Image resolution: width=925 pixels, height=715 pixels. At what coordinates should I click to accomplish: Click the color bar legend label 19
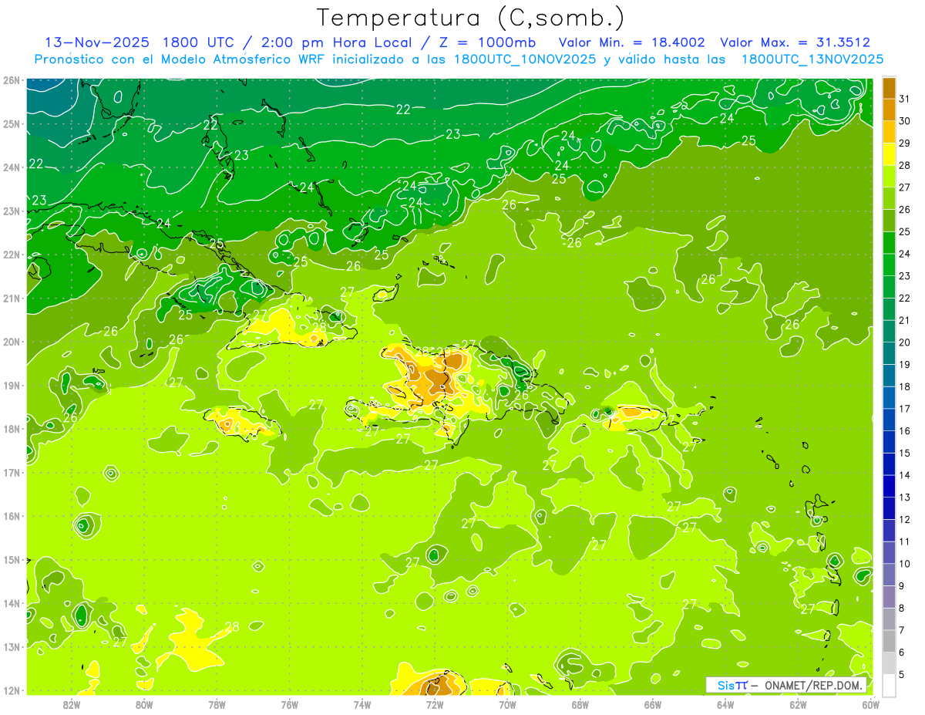905,364
